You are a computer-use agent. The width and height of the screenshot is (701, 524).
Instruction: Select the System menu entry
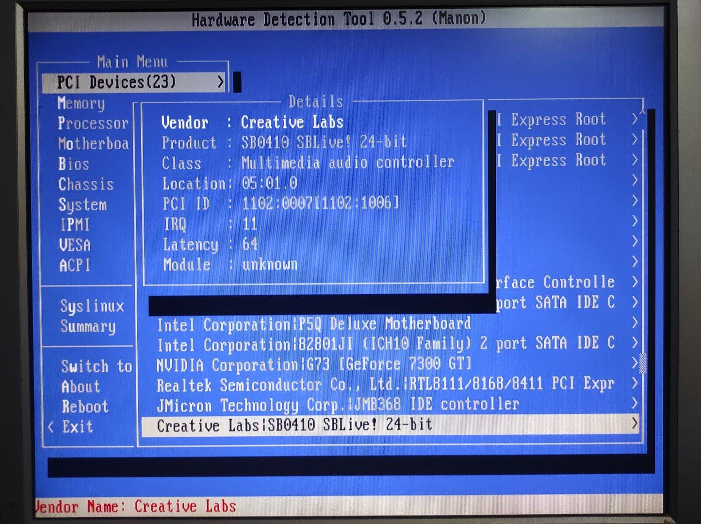(x=82, y=205)
